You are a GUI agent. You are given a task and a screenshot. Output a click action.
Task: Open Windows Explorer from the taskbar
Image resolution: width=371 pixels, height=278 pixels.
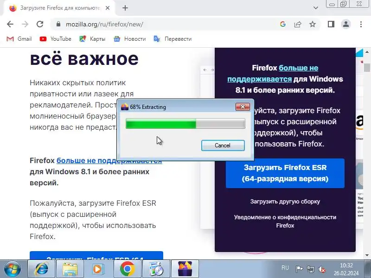[70, 269]
